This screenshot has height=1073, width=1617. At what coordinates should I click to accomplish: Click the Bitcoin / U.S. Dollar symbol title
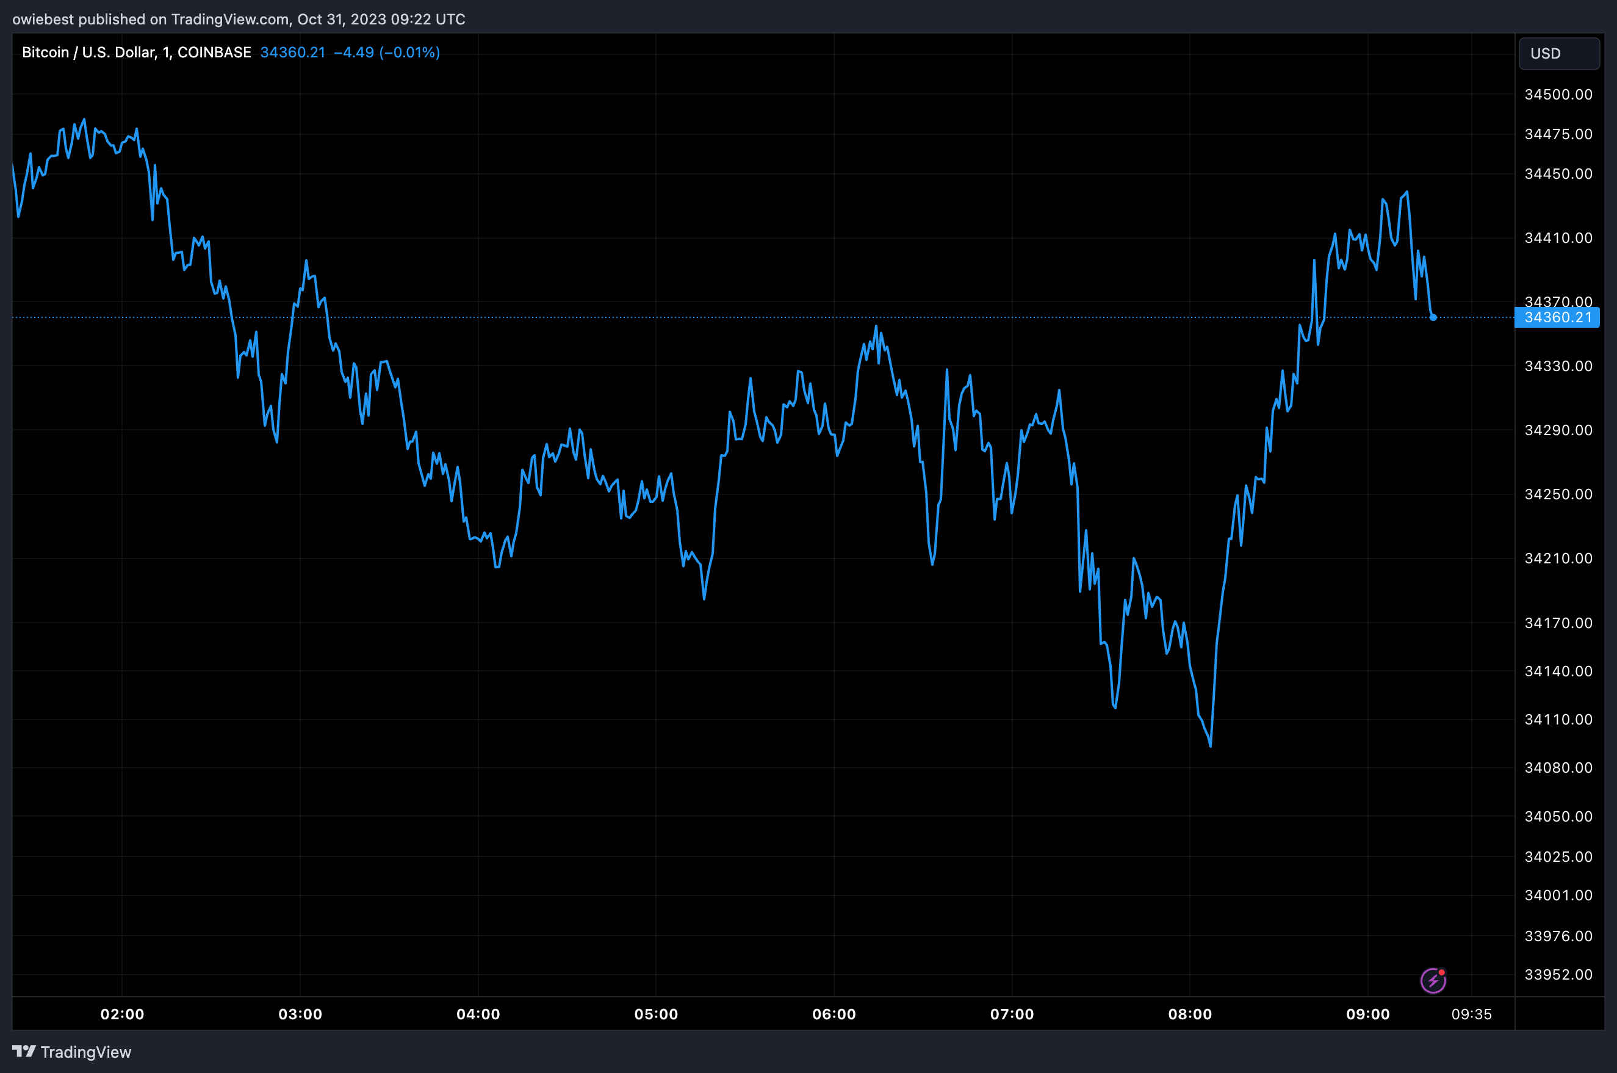[89, 52]
